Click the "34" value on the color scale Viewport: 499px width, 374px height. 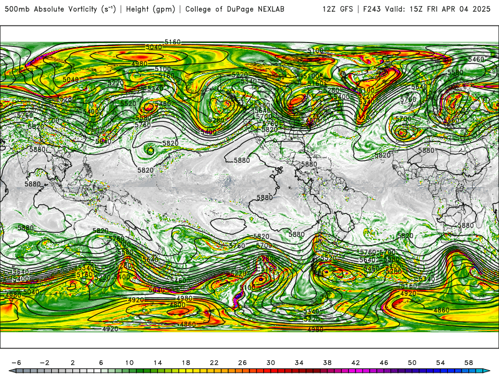click(x=299, y=363)
